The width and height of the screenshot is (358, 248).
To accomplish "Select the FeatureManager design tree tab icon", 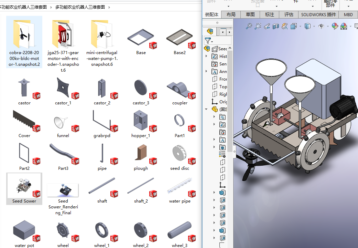I will pos(210,32).
